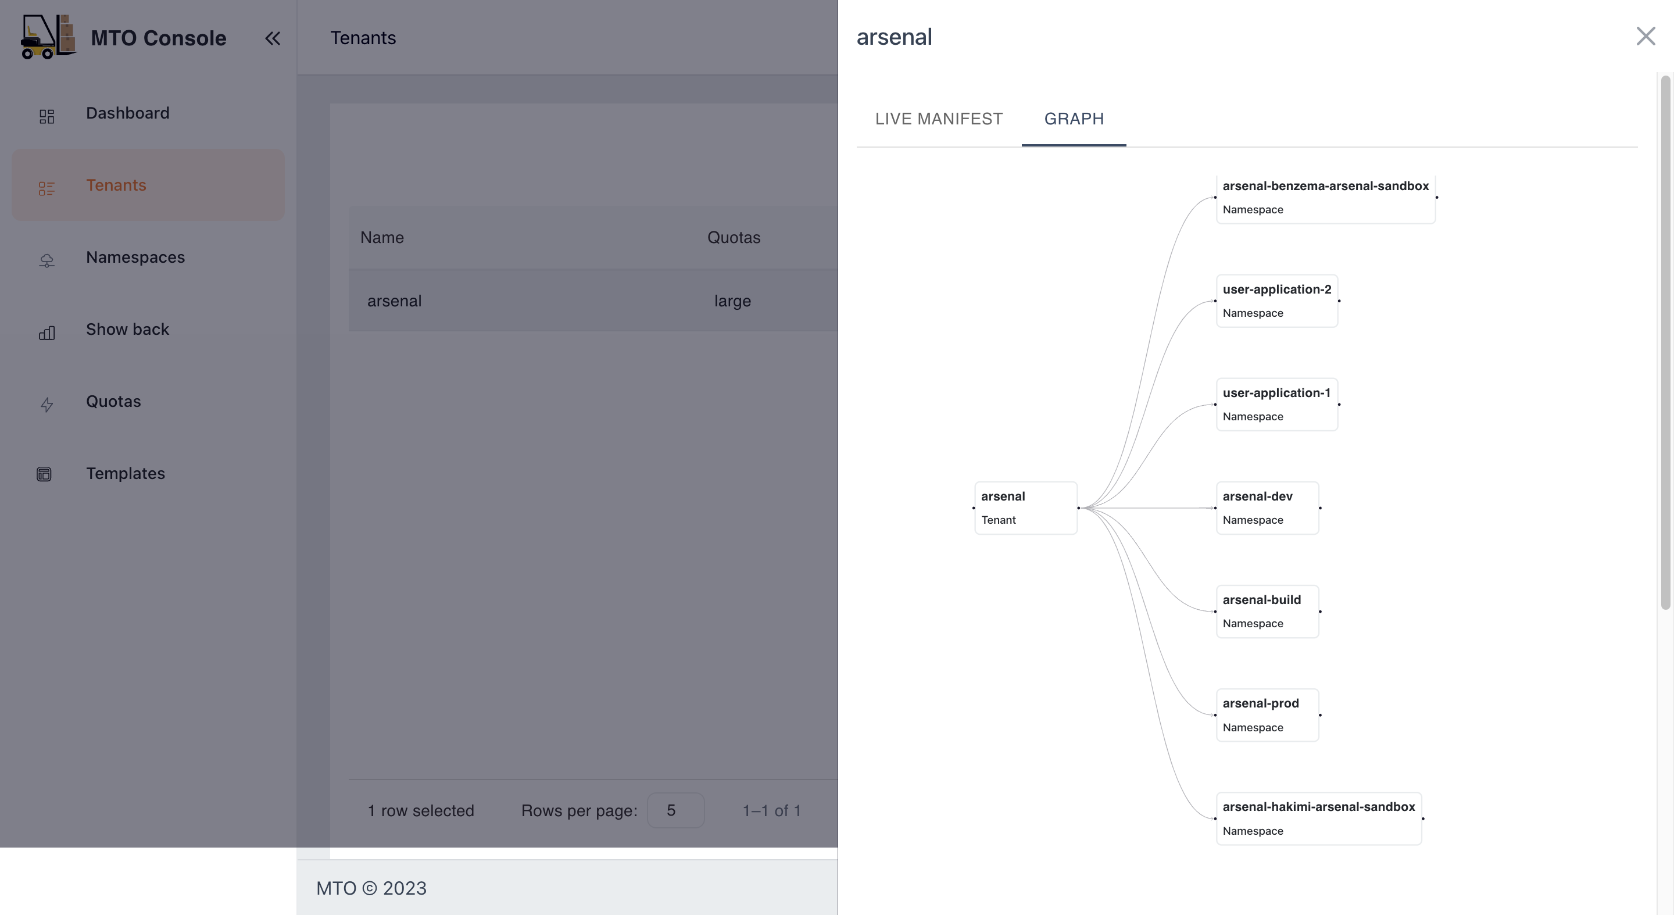Click the Dashboard grid icon

click(46, 116)
